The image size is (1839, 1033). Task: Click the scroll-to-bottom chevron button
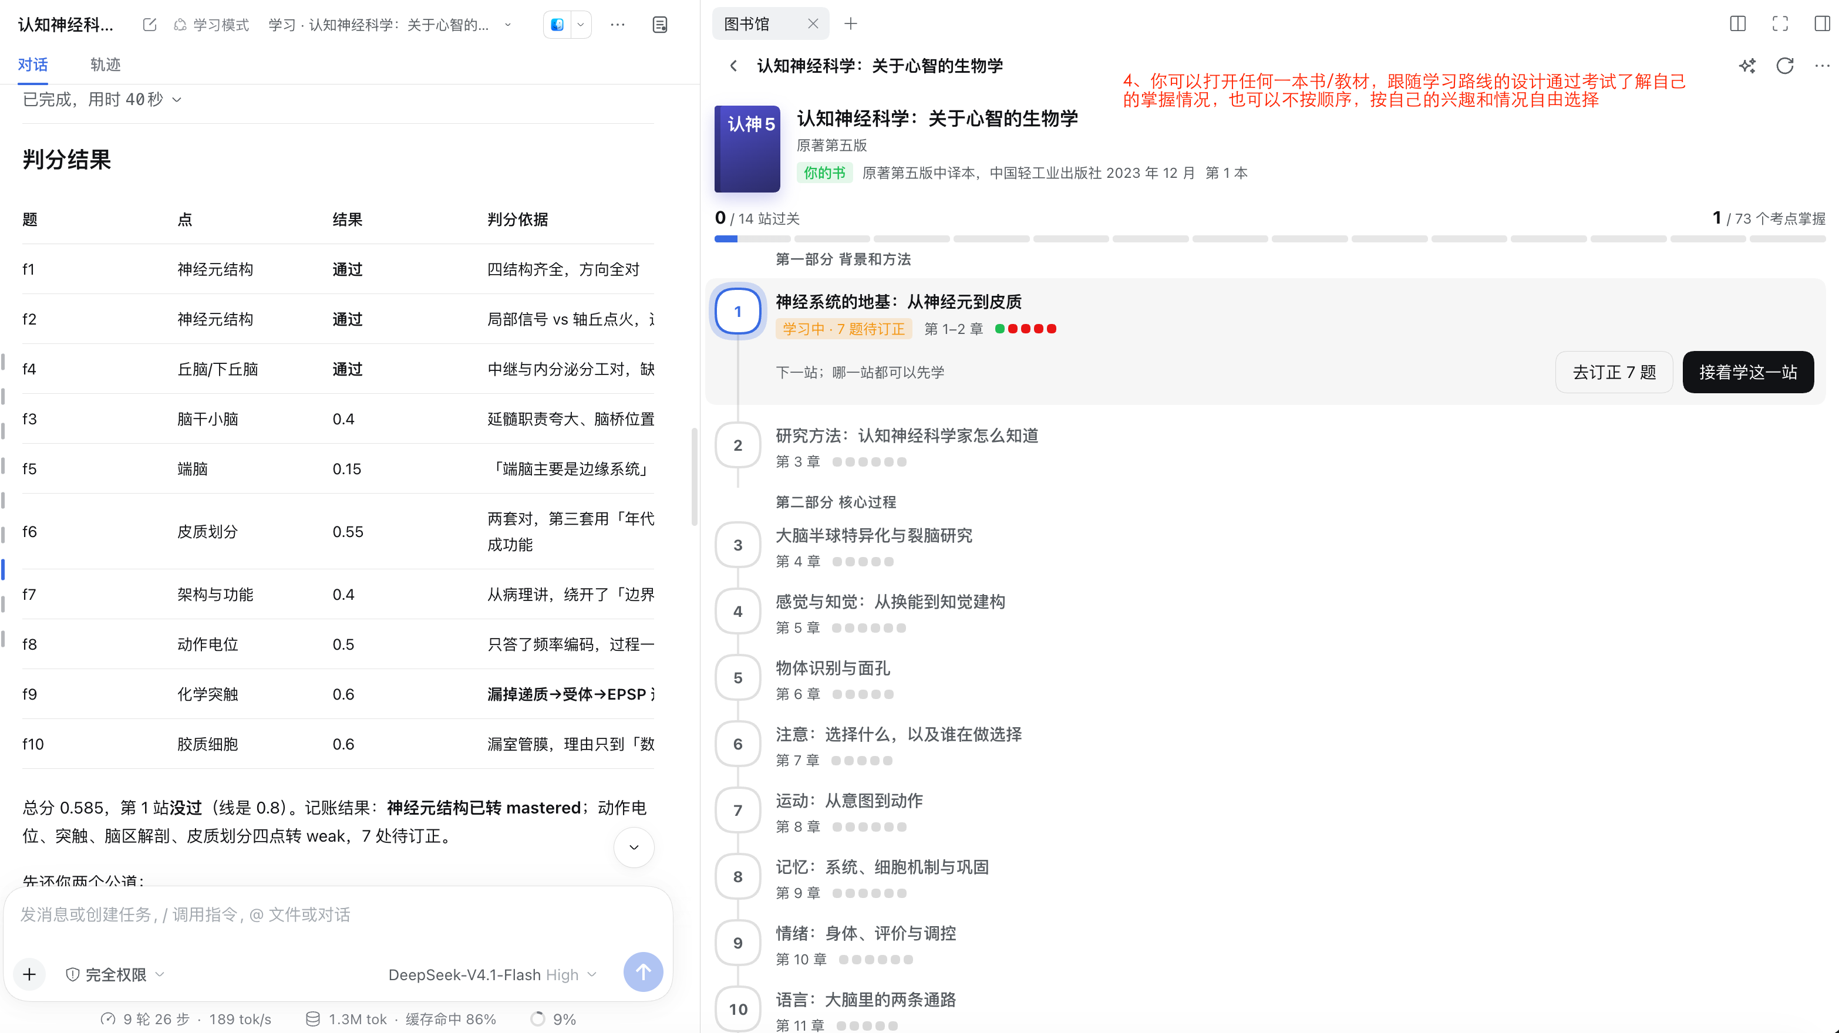(x=633, y=848)
